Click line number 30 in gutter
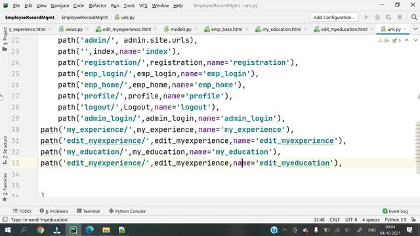This screenshot has width=420, height=236. pos(15,130)
